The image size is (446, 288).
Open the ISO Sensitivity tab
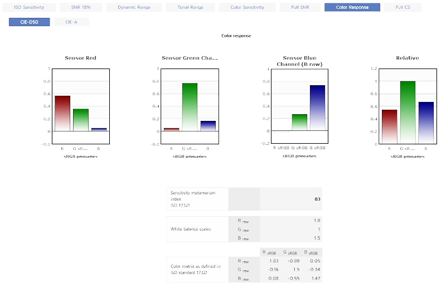point(29,7)
